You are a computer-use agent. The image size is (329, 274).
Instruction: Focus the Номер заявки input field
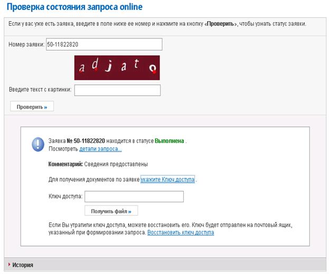coord(104,44)
